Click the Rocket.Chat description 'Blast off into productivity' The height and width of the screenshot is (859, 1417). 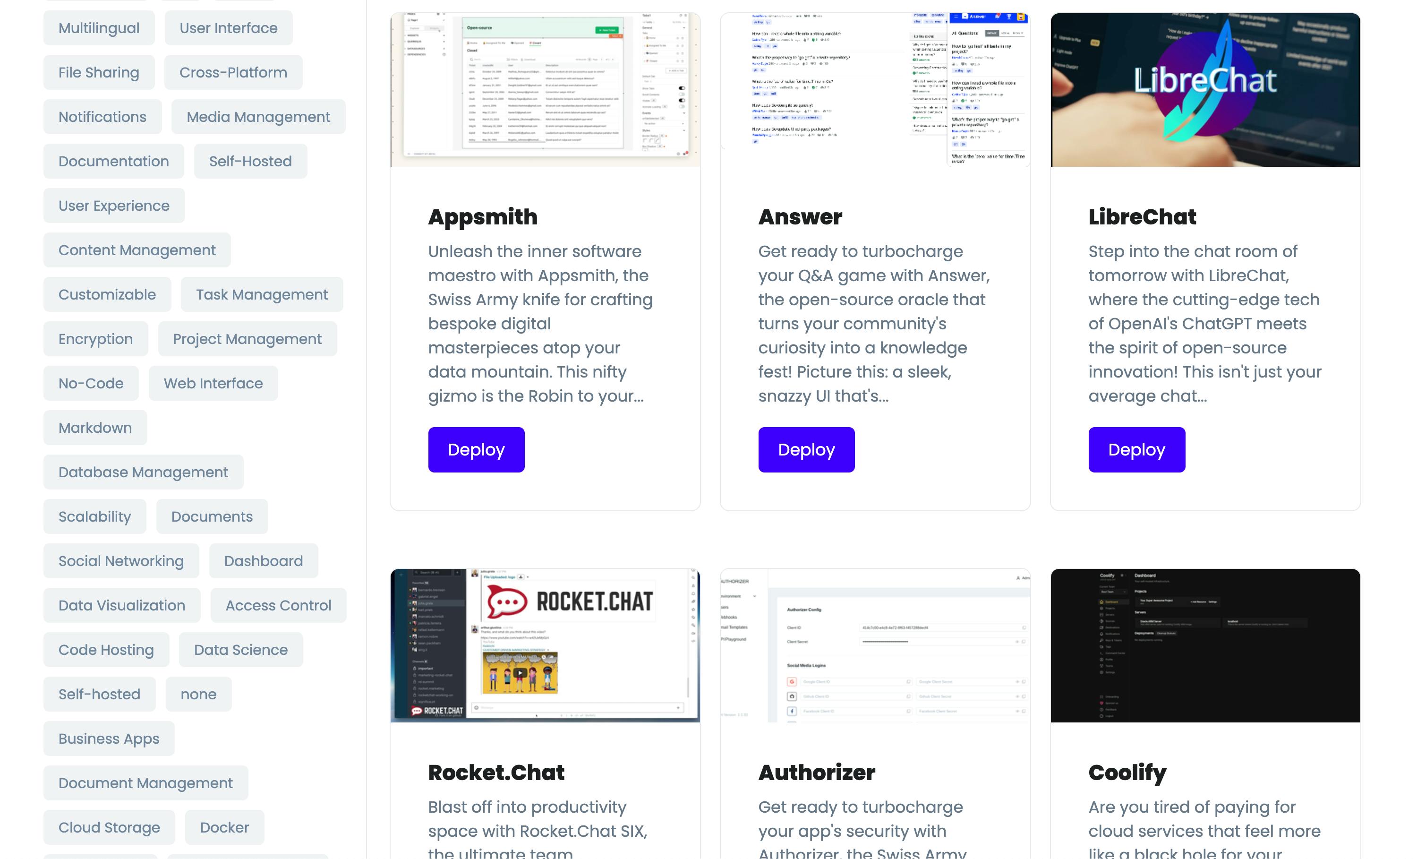pos(538,827)
